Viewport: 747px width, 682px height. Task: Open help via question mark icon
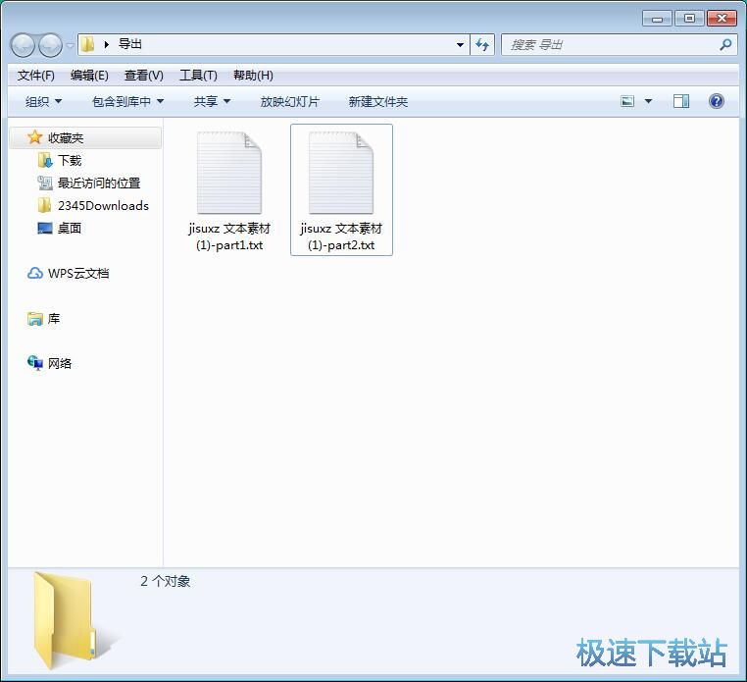pyautogui.click(x=716, y=101)
